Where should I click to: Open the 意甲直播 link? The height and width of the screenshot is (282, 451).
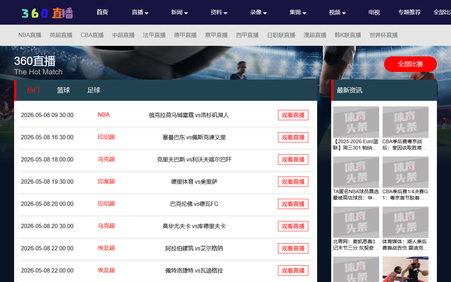tap(216, 35)
